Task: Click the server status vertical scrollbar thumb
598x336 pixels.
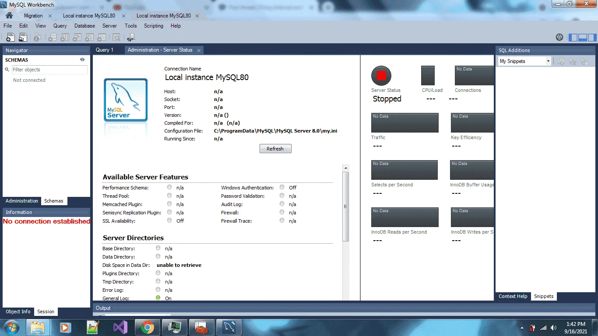Action: (x=346, y=206)
